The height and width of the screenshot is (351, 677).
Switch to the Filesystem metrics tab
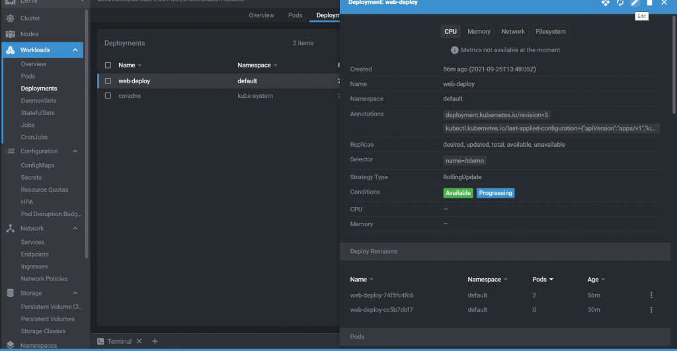pyautogui.click(x=551, y=32)
